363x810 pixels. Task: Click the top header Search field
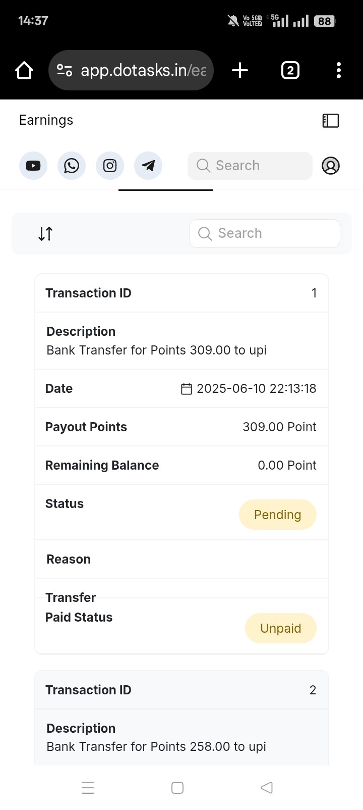tap(250, 166)
